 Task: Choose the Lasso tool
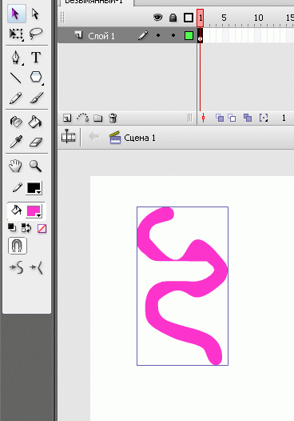(36, 34)
